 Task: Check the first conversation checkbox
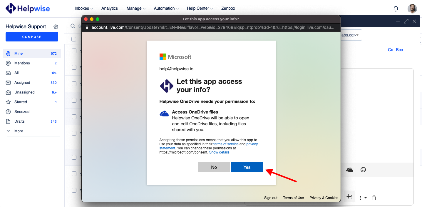[73, 39]
